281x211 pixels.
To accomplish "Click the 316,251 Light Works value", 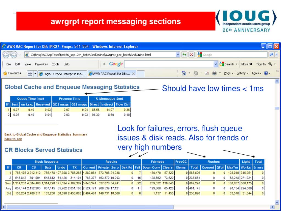I will [246, 173].
